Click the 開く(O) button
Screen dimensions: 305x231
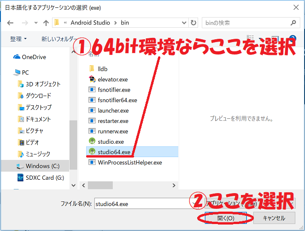[x=226, y=218]
